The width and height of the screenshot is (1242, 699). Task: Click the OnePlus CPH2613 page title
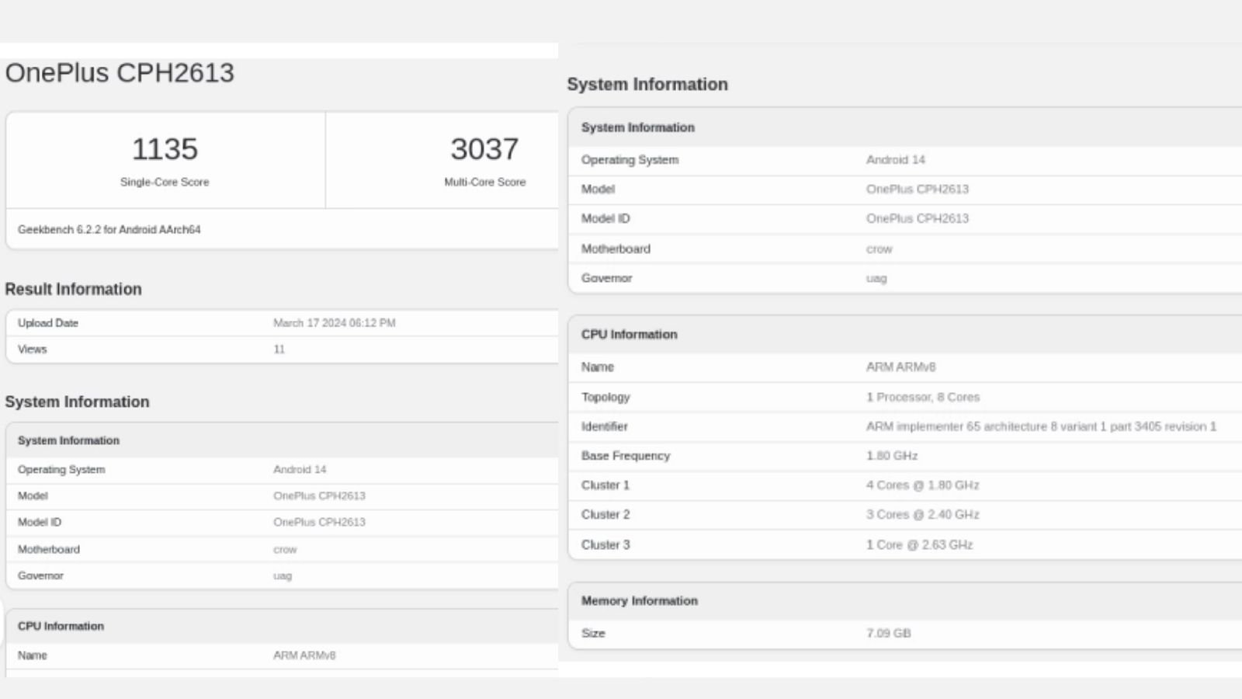(120, 73)
